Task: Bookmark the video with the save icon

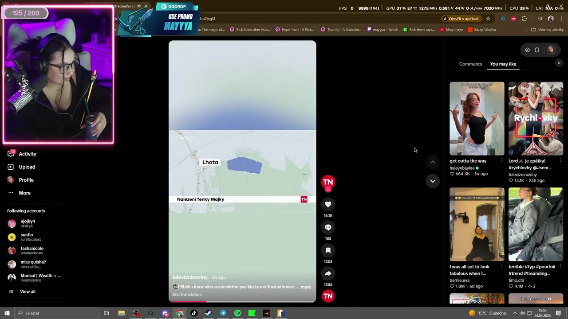Action: pyautogui.click(x=328, y=250)
